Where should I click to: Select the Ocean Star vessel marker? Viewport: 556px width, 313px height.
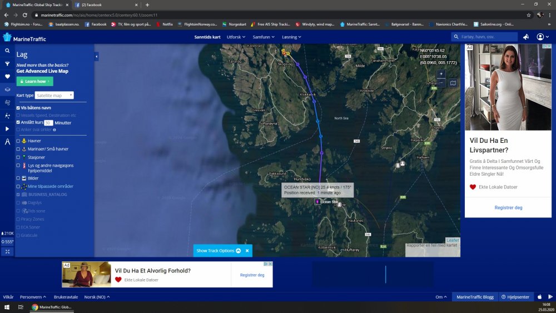[x=317, y=202]
